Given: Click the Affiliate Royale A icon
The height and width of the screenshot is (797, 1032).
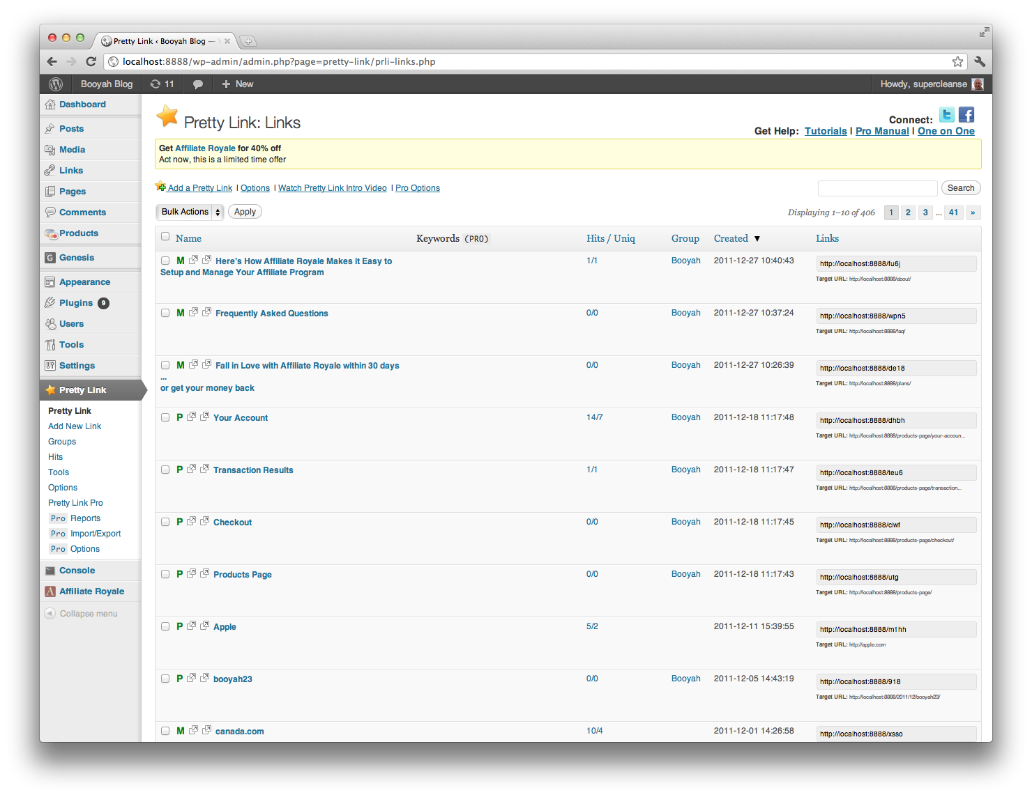Looking at the screenshot, I should click(x=50, y=591).
